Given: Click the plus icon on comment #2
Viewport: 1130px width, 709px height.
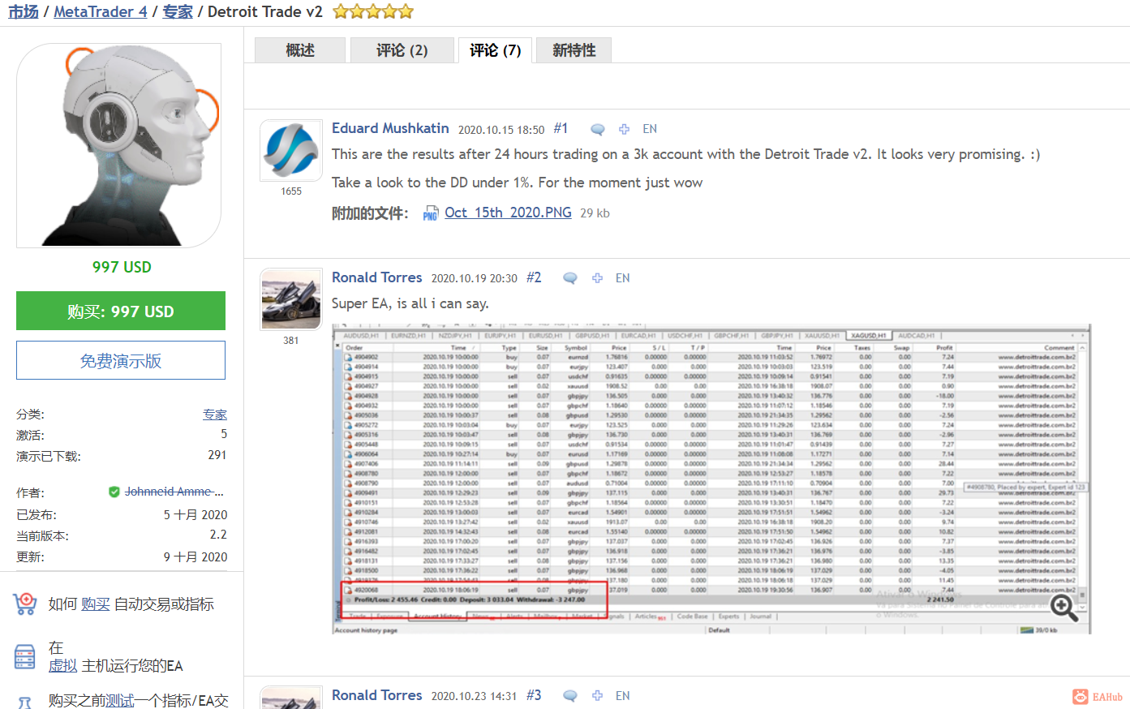Looking at the screenshot, I should pyautogui.click(x=597, y=278).
